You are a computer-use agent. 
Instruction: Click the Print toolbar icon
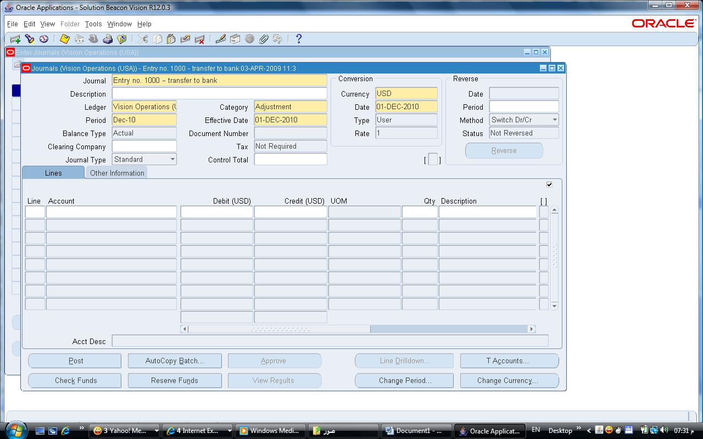108,39
